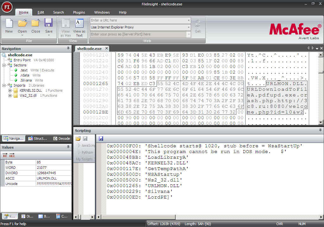Select the .rdata section
The height and width of the screenshot is (227, 324).
(24, 75)
